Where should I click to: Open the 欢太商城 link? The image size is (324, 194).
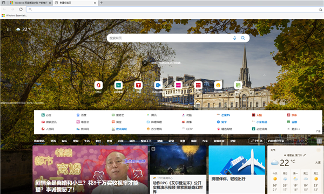(119, 129)
